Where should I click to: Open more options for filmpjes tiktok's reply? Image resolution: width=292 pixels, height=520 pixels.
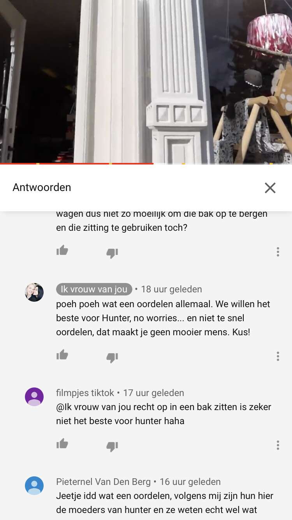point(278,445)
